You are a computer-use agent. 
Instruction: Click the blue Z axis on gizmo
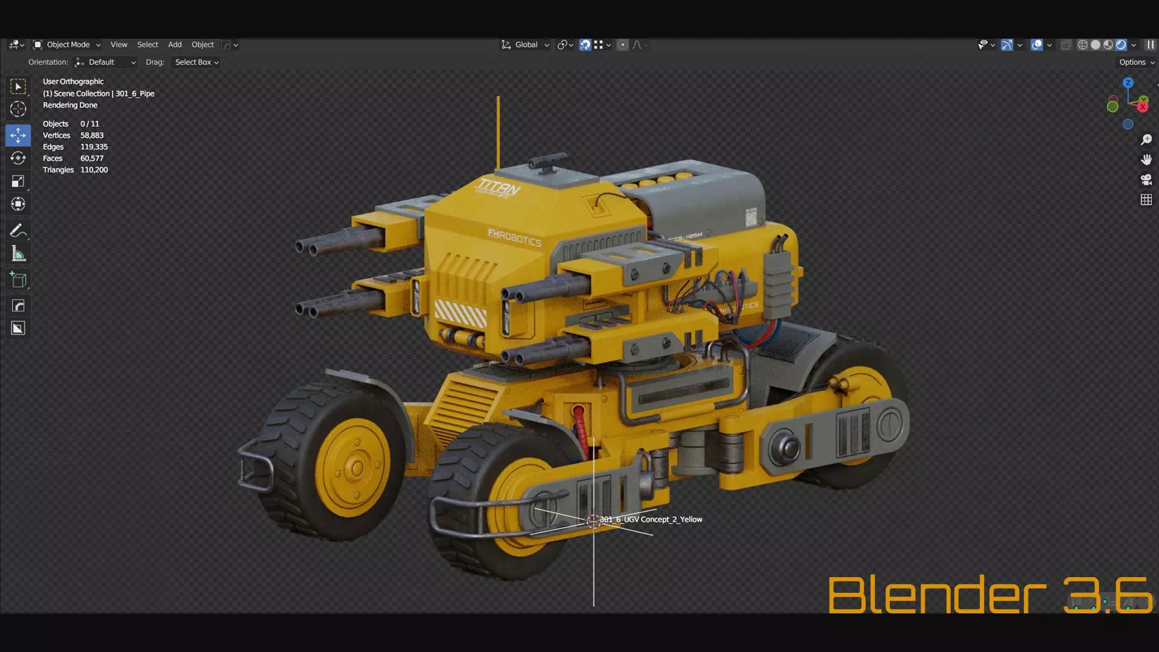[x=1128, y=83]
